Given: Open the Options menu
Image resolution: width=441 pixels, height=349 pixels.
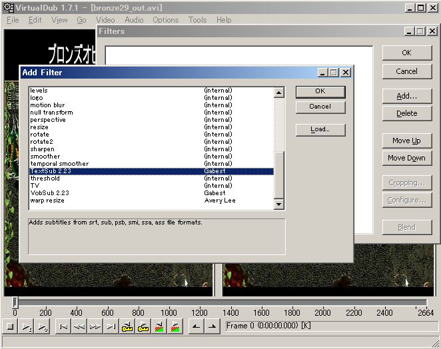Looking at the screenshot, I should pos(165,20).
